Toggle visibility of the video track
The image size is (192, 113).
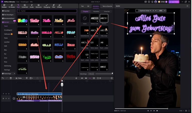click(x=6, y=98)
